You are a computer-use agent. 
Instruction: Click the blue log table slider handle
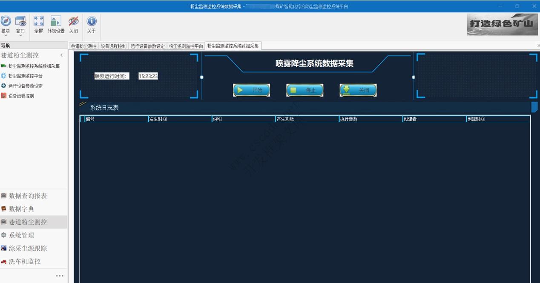coord(535,107)
